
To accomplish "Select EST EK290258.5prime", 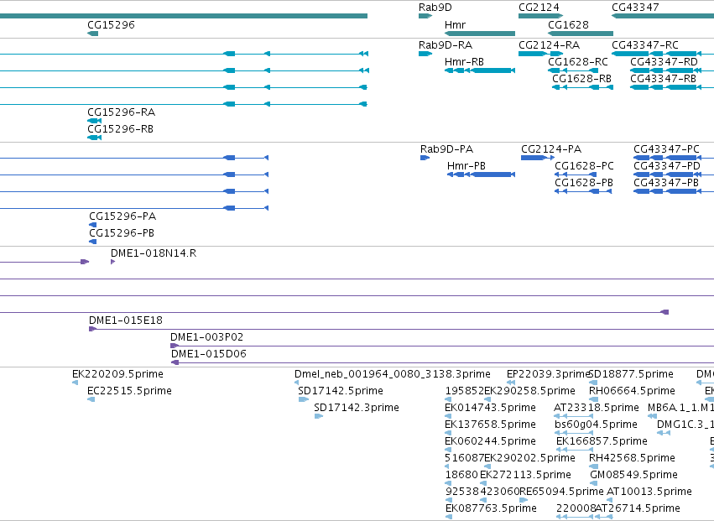I will coord(529,391).
